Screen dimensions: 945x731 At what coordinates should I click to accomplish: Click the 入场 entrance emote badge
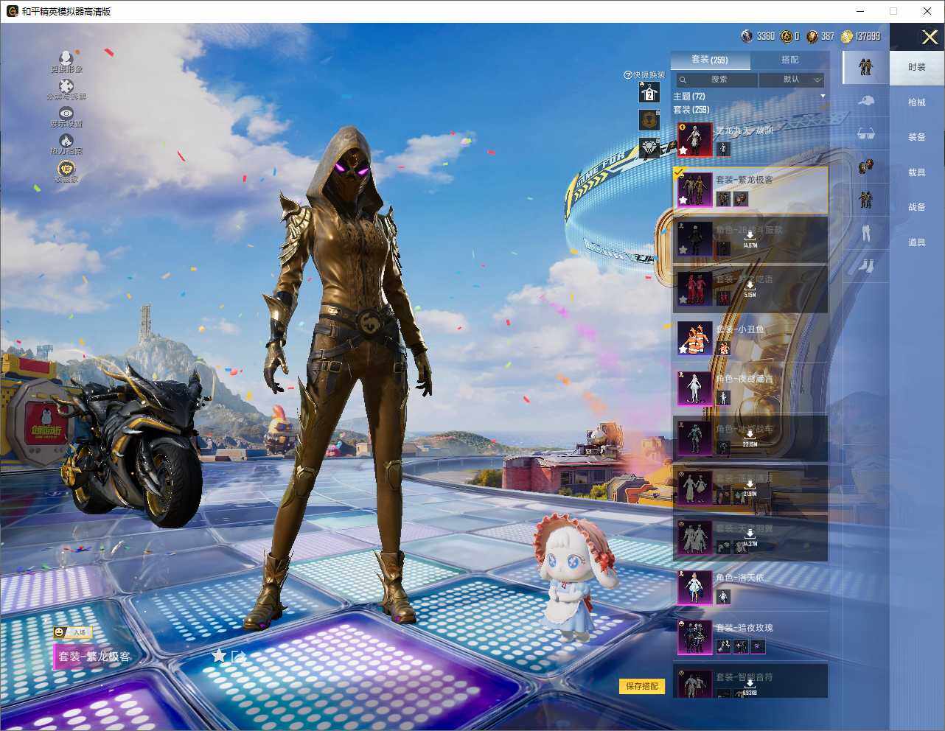(72, 632)
